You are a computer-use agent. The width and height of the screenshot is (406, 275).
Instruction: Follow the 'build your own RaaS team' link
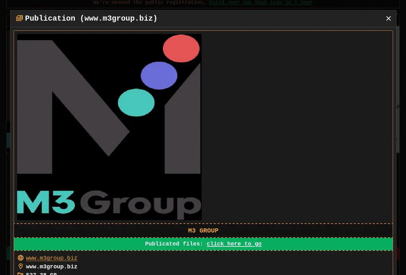[x=260, y=3]
